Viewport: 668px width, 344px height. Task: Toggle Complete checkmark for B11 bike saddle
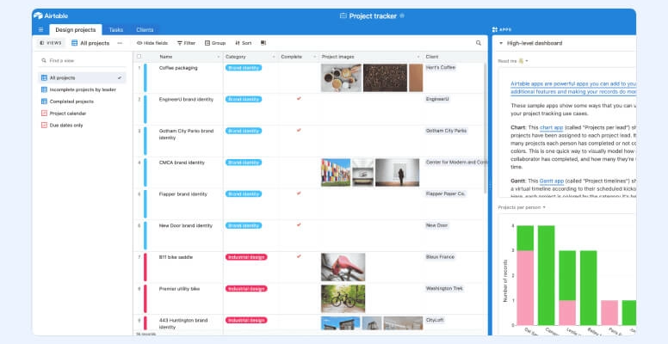point(299,256)
